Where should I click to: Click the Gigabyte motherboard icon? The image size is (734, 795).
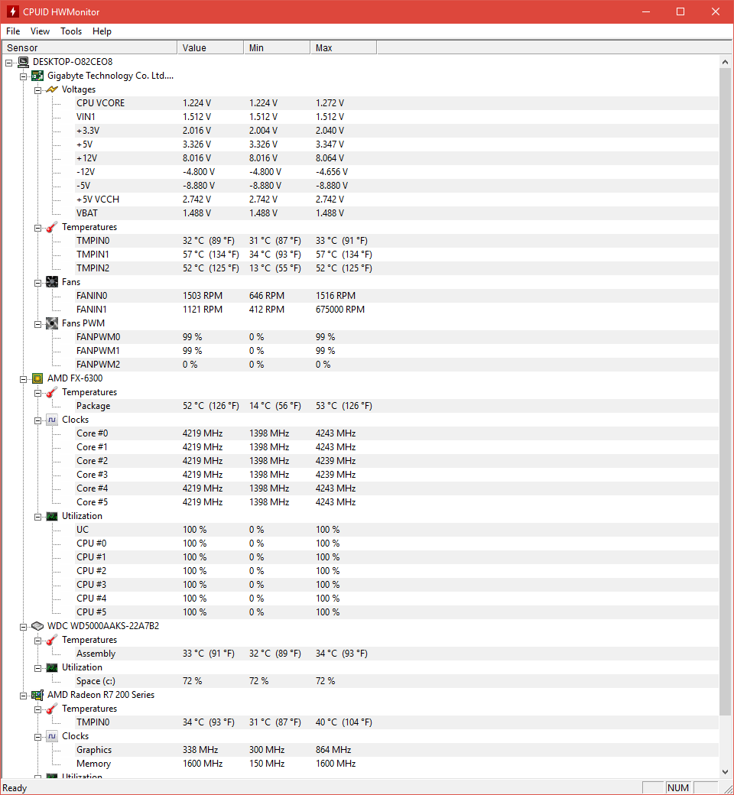coord(37,76)
